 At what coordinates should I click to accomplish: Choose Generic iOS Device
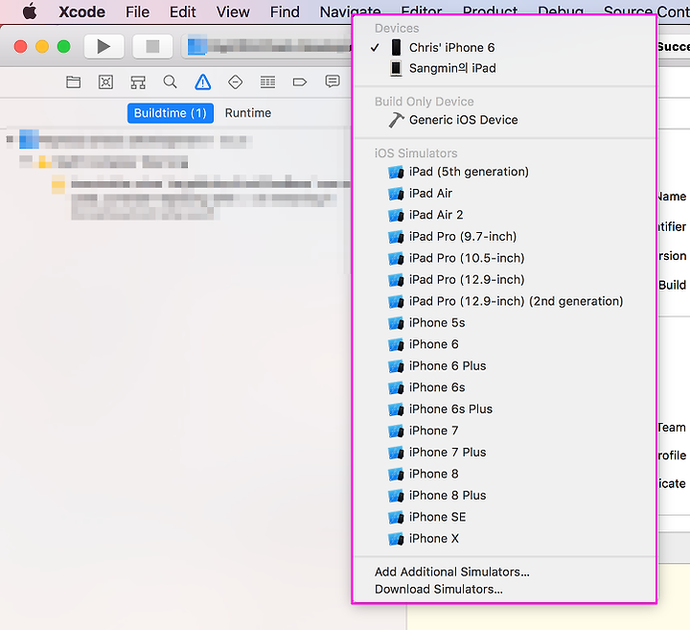504,120
